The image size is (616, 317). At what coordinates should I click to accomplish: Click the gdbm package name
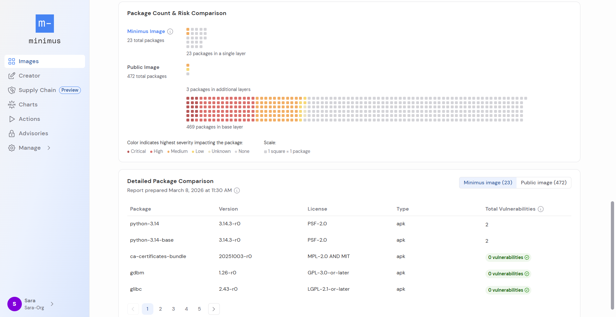click(137, 273)
